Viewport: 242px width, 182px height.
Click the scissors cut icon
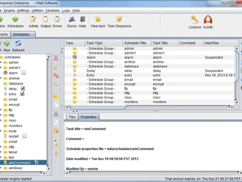pos(56,114)
